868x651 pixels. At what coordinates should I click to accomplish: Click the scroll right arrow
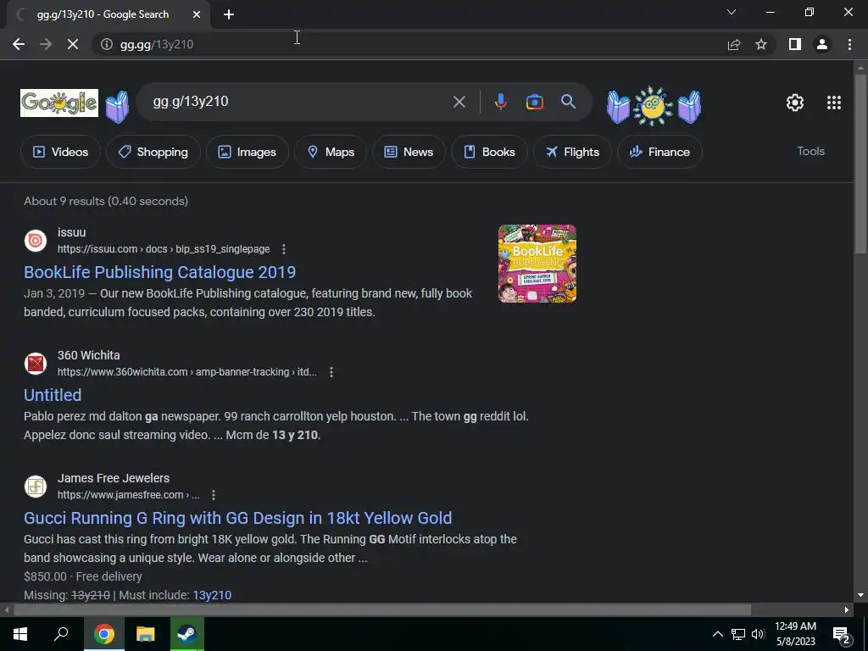pyautogui.click(x=847, y=610)
